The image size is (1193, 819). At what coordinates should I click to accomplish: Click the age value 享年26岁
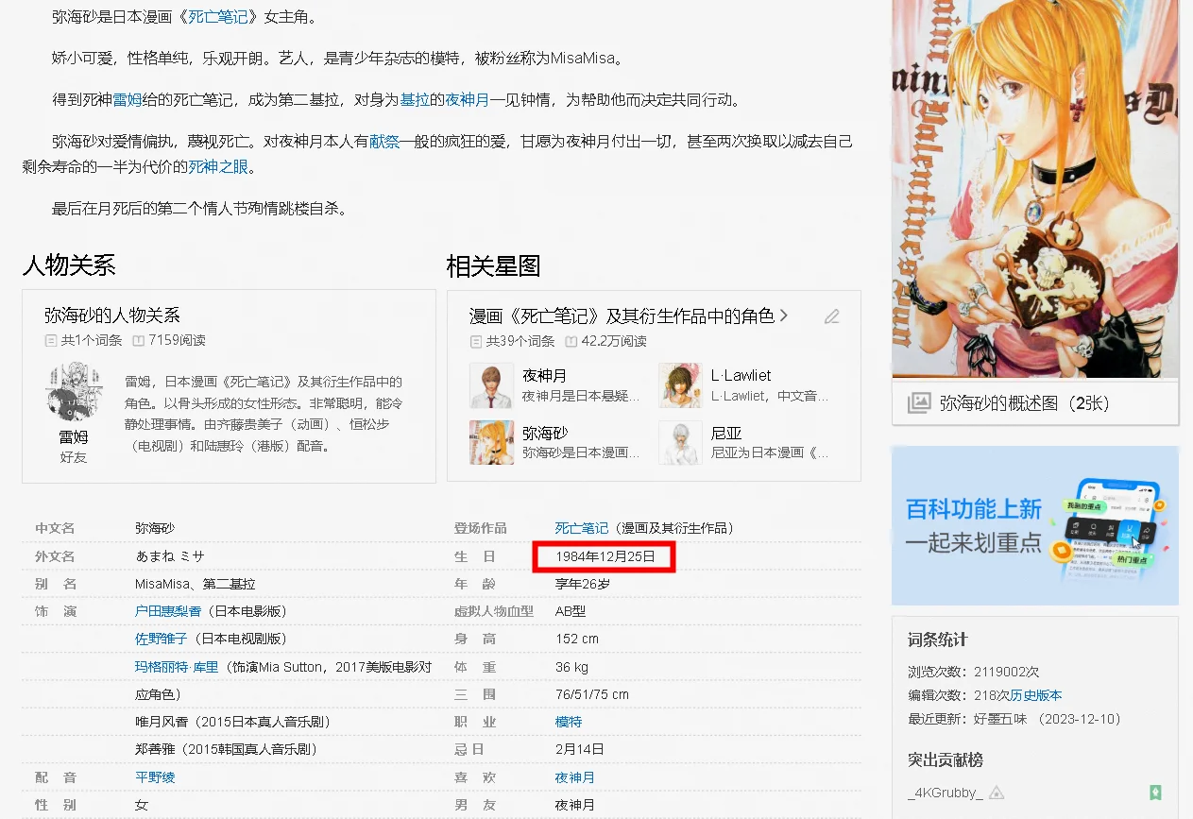click(x=583, y=584)
